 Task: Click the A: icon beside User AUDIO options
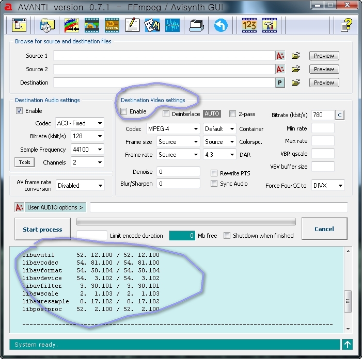tap(20, 207)
